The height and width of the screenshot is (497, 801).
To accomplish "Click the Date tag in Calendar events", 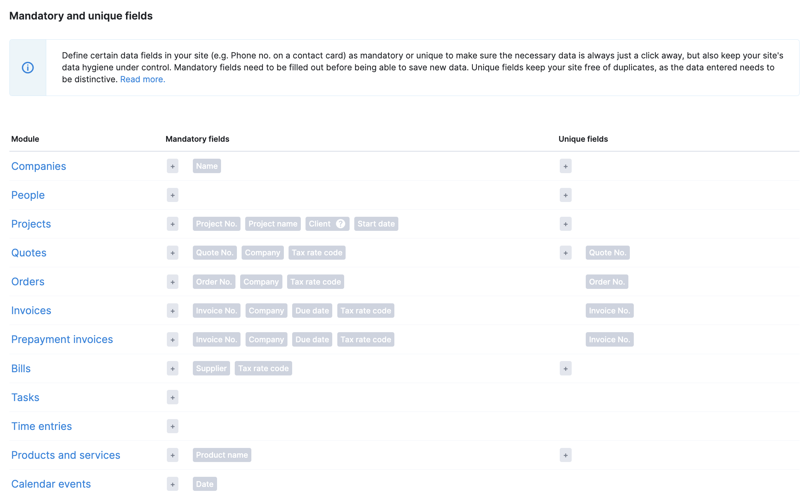I will 205,484.
